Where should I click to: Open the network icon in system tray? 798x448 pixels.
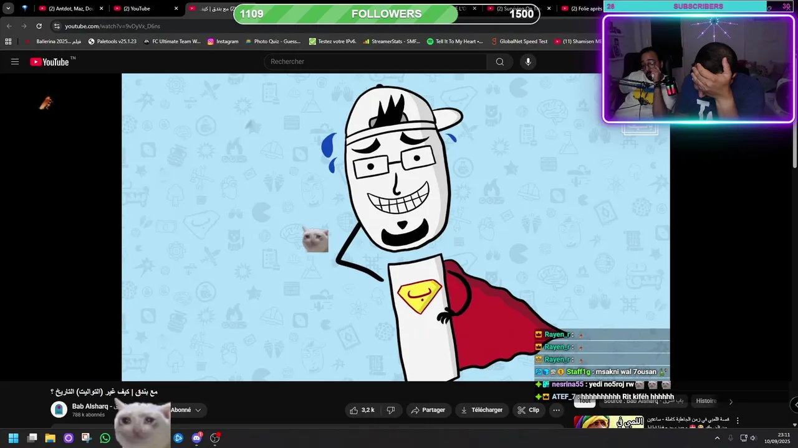pos(743,438)
